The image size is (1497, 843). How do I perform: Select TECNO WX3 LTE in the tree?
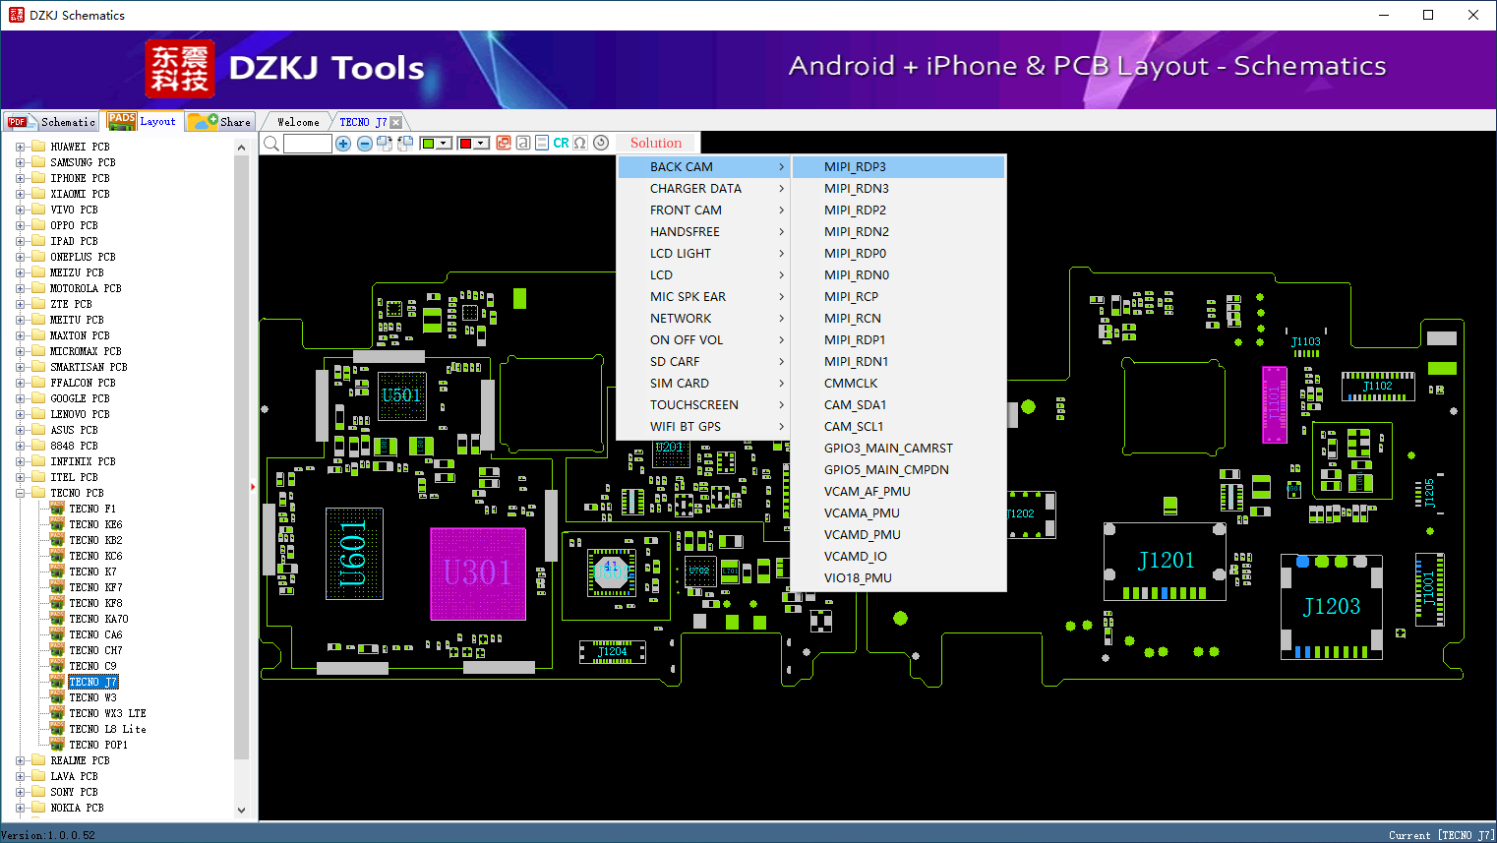click(107, 713)
